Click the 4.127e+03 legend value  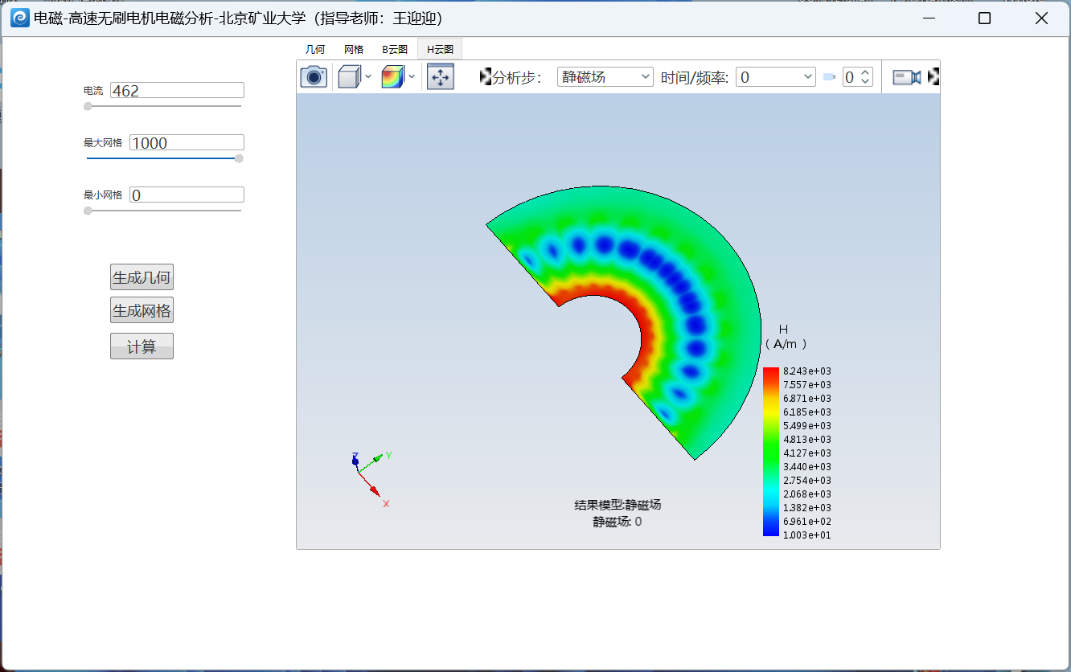[807, 453]
